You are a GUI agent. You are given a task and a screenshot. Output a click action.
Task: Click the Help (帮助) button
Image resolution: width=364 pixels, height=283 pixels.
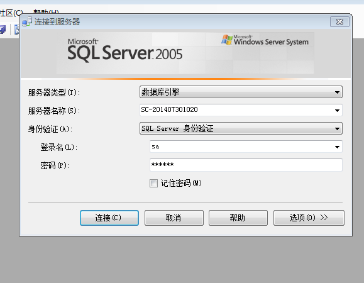pos(238,218)
